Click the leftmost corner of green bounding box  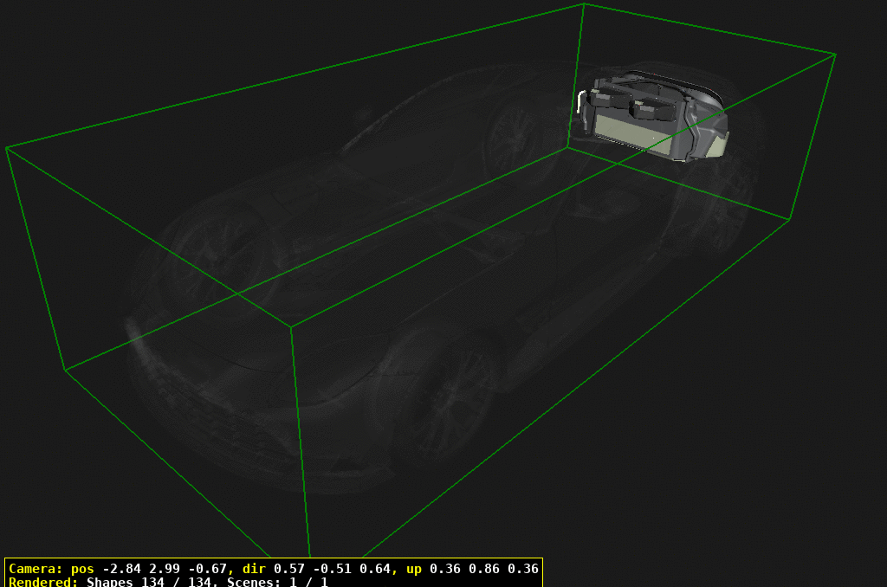pyautogui.click(x=7, y=148)
